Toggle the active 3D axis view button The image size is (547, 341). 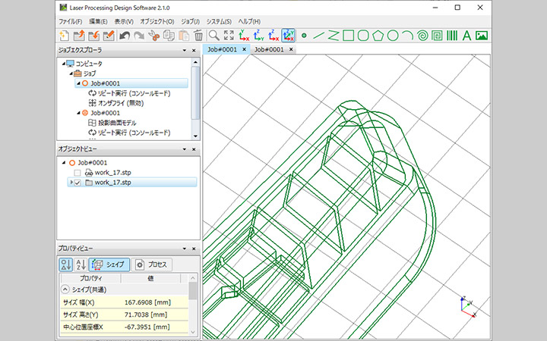[x=289, y=35]
